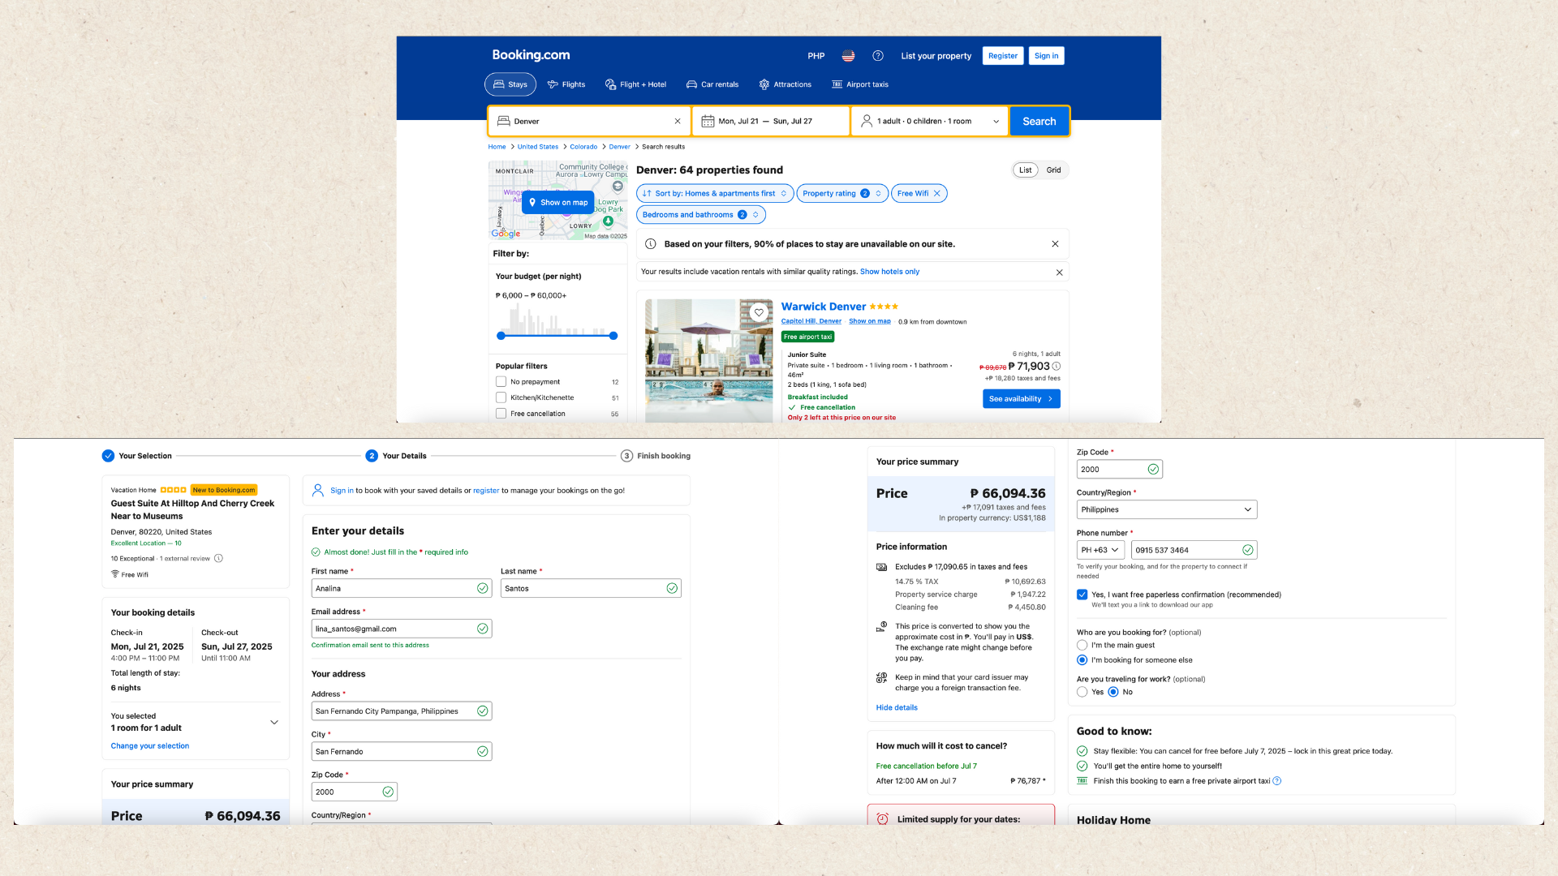
Task: Click Show on map button
Action: 558,203
